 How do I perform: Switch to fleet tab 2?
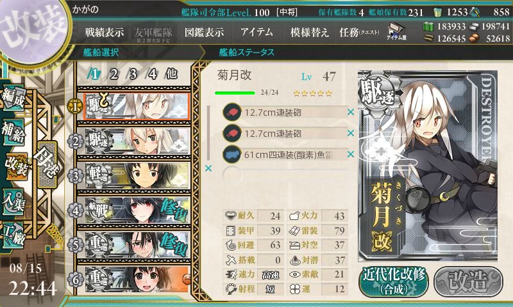[x=114, y=74]
